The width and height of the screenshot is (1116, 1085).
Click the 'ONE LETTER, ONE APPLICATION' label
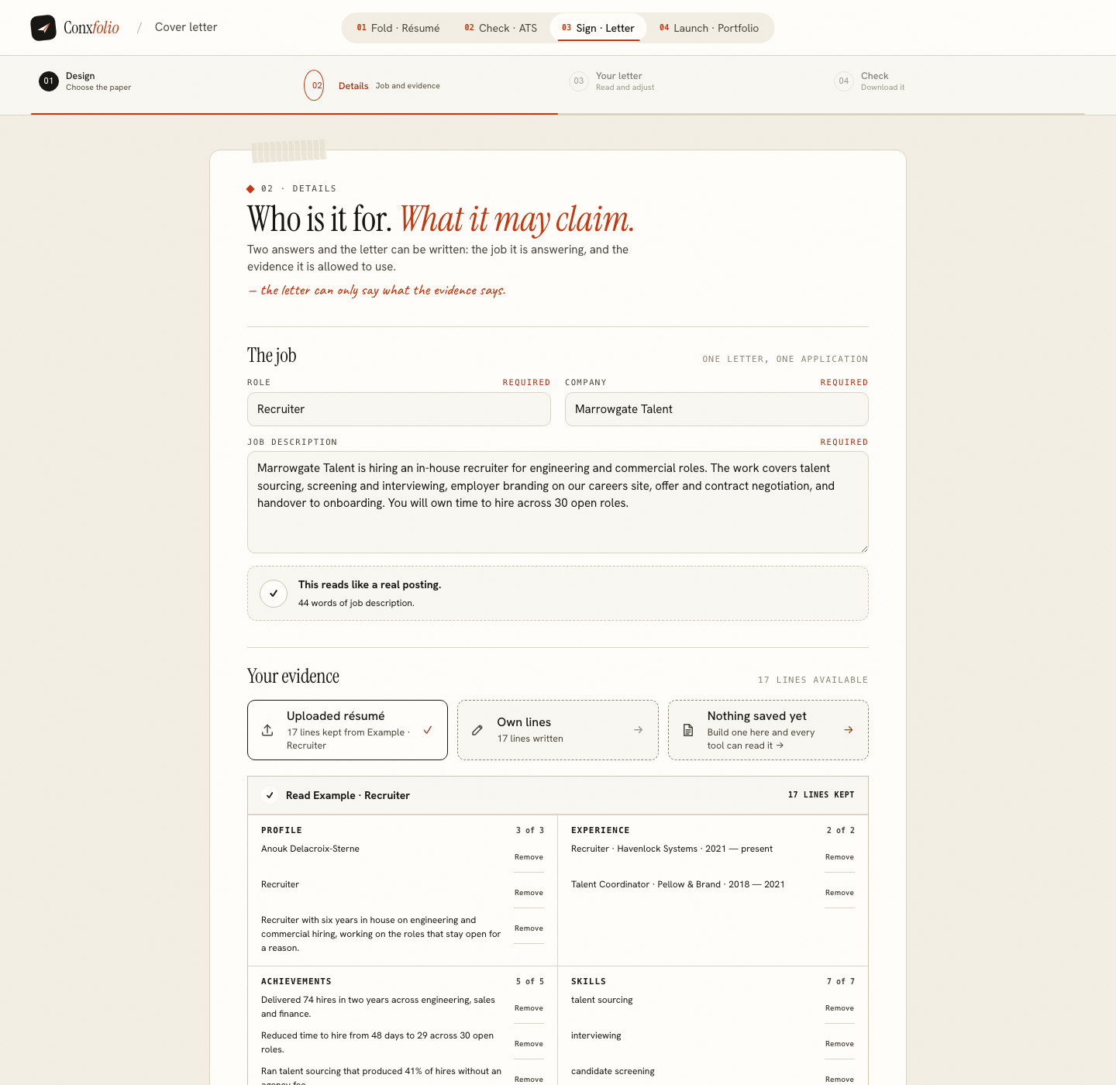pyautogui.click(x=785, y=360)
